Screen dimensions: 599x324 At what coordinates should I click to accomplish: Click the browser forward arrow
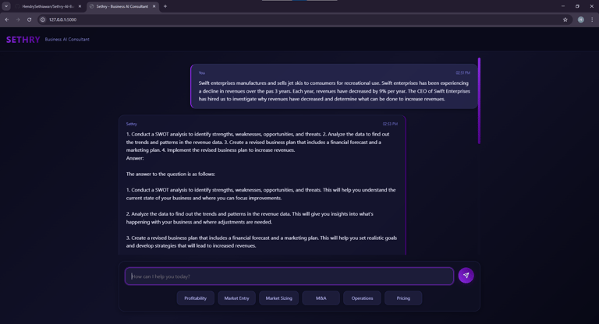point(18,19)
